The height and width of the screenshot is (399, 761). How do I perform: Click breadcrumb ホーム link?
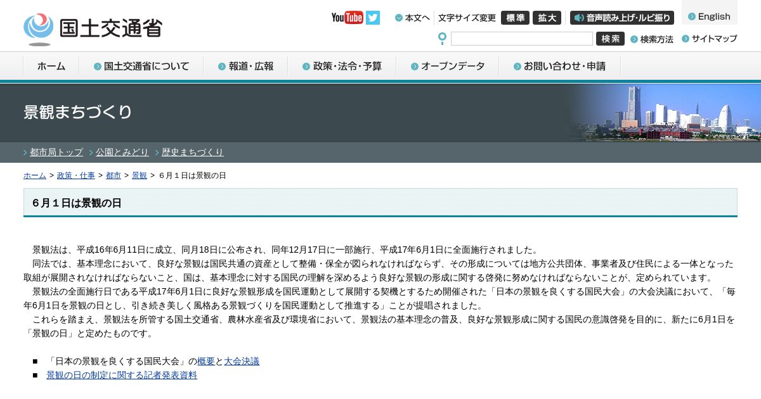(35, 175)
